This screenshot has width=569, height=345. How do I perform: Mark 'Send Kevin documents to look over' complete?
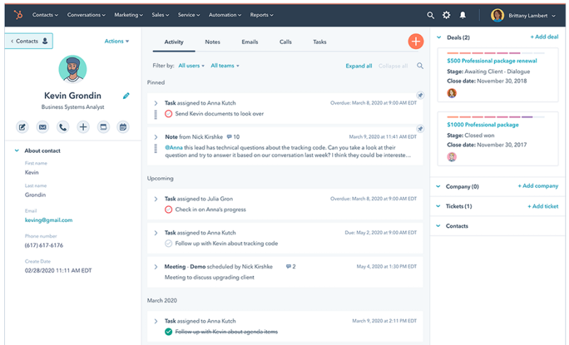coord(169,114)
